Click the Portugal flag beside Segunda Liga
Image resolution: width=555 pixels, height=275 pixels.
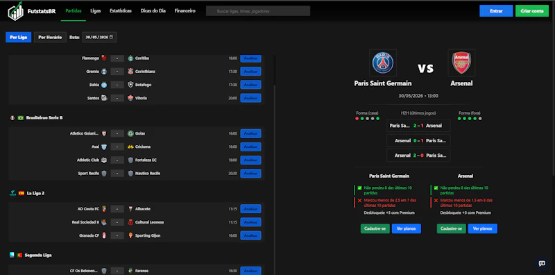20,255
